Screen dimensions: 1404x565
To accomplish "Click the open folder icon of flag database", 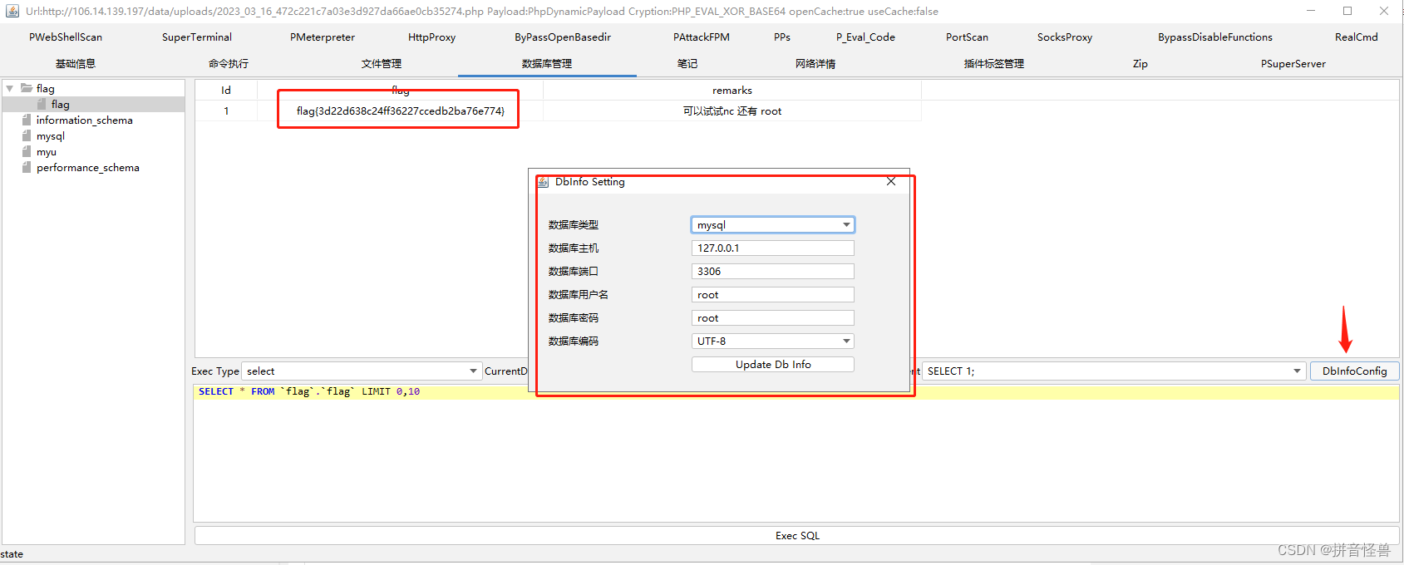I will (x=27, y=88).
